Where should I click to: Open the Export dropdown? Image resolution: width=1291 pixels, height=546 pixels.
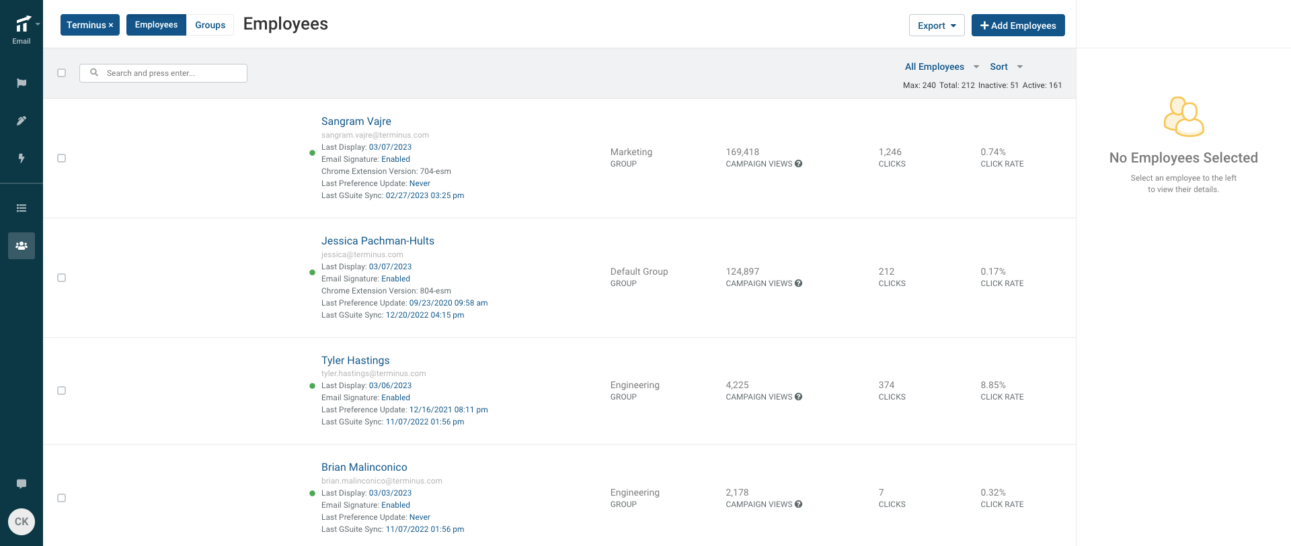tap(937, 26)
